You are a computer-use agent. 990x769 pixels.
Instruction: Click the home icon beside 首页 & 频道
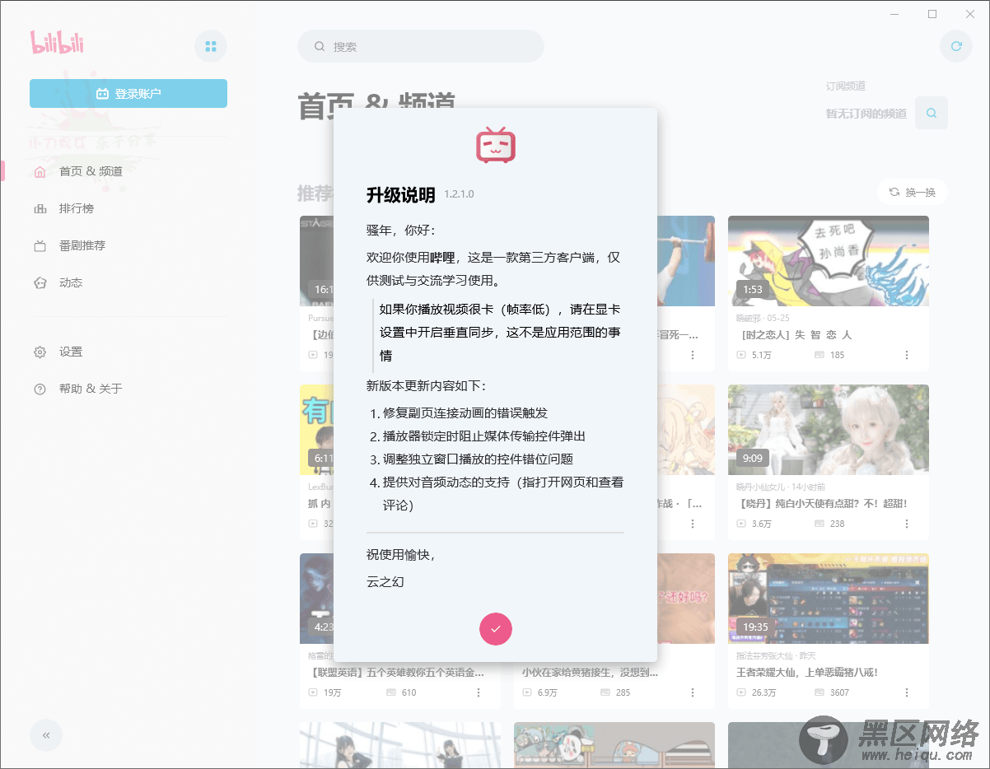[x=40, y=171]
